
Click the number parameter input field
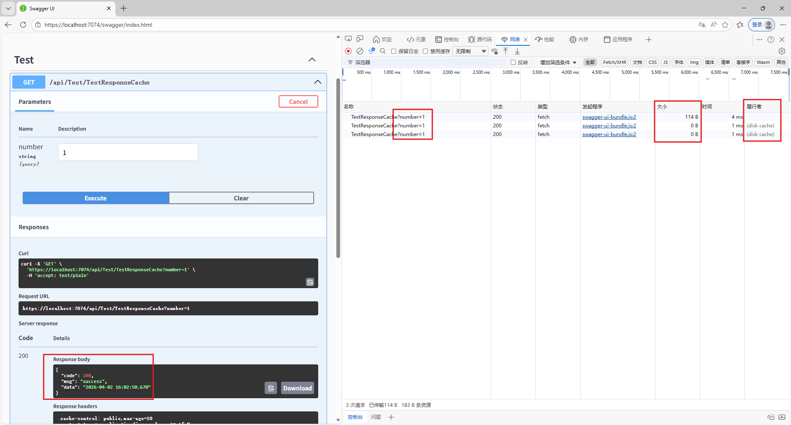128,153
